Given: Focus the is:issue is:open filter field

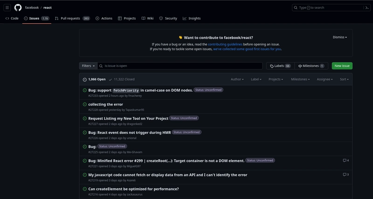Looking at the screenshot, I should [180, 66].
